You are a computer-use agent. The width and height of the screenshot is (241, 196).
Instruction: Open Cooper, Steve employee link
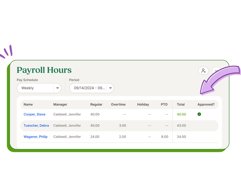click(x=34, y=114)
